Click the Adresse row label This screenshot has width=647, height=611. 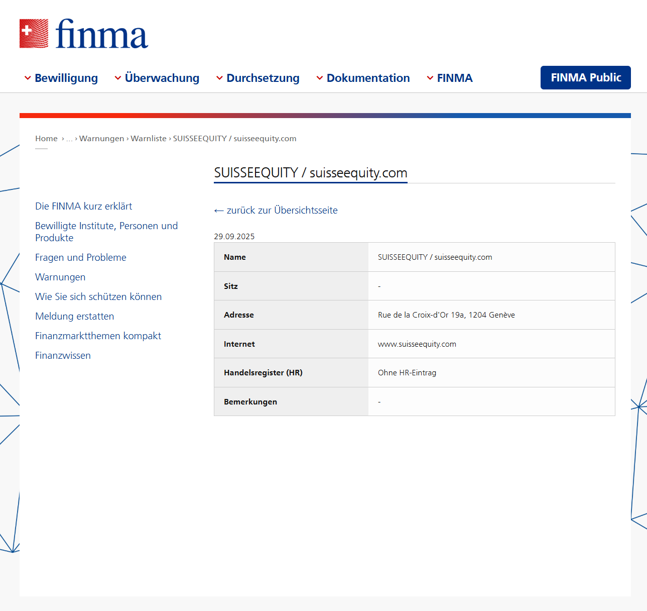tap(239, 315)
